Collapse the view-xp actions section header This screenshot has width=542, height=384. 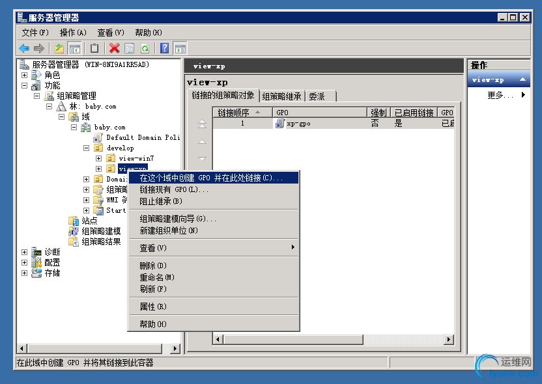522,80
